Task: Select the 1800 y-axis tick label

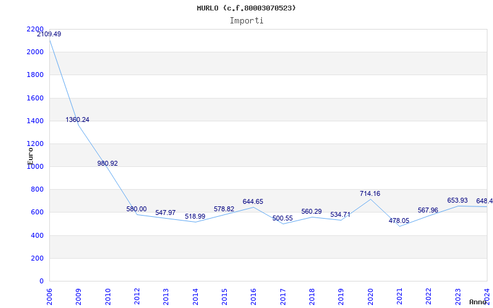Action: point(35,75)
